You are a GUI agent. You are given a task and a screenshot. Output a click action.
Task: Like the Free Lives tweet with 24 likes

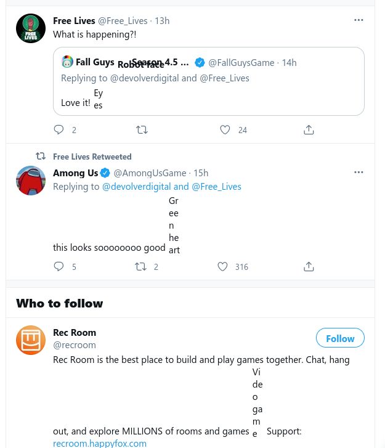click(225, 130)
